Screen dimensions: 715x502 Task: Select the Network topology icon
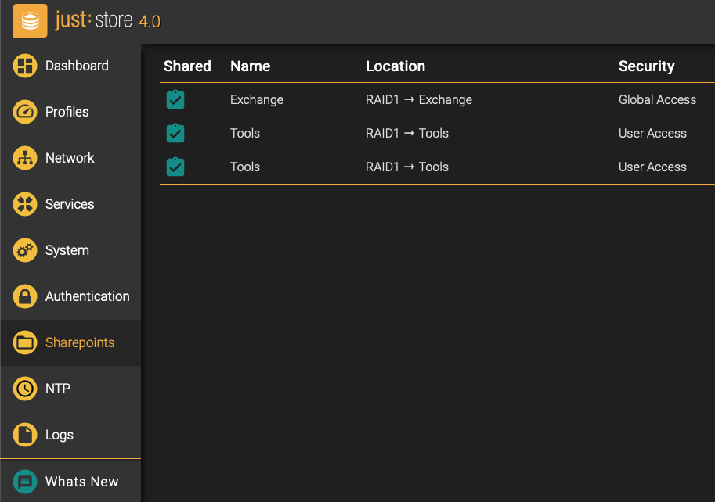point(25,158)
